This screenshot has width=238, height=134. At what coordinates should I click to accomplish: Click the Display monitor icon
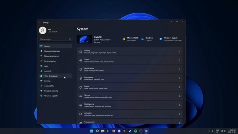81,52
